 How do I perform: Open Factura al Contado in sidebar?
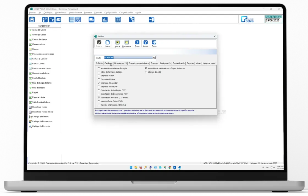pyautogui.click(x=40, y=59)
